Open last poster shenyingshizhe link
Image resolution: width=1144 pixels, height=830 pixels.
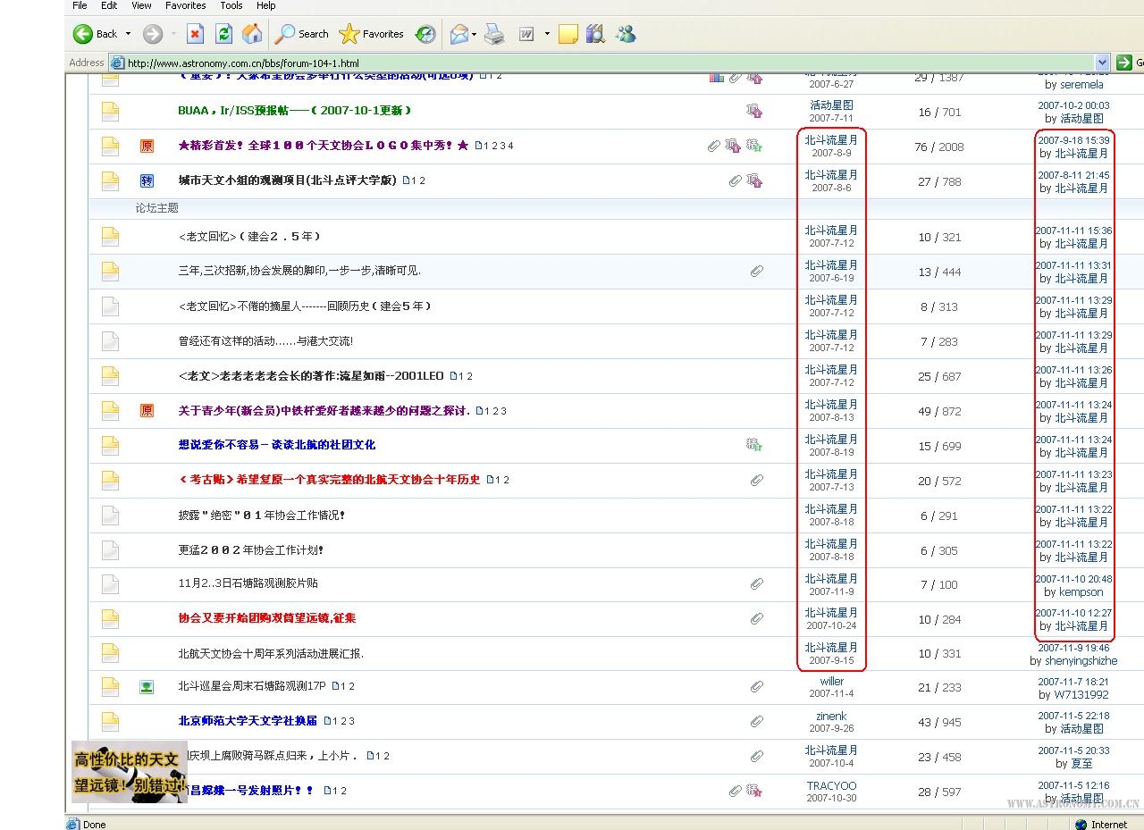(1080, 661)
